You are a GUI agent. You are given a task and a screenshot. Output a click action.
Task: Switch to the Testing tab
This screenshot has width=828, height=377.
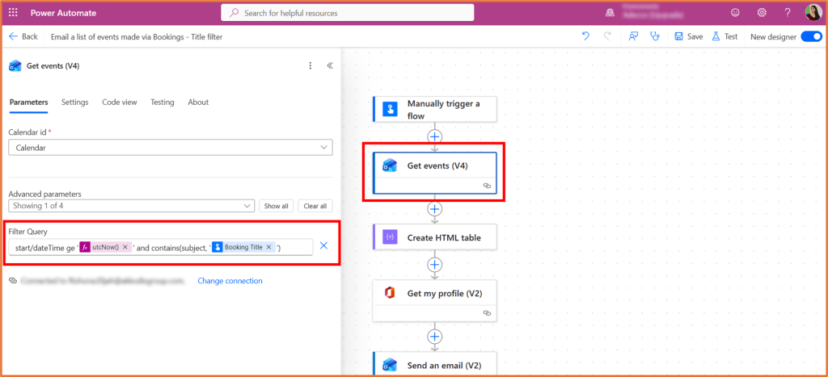[x=162, y=103]
